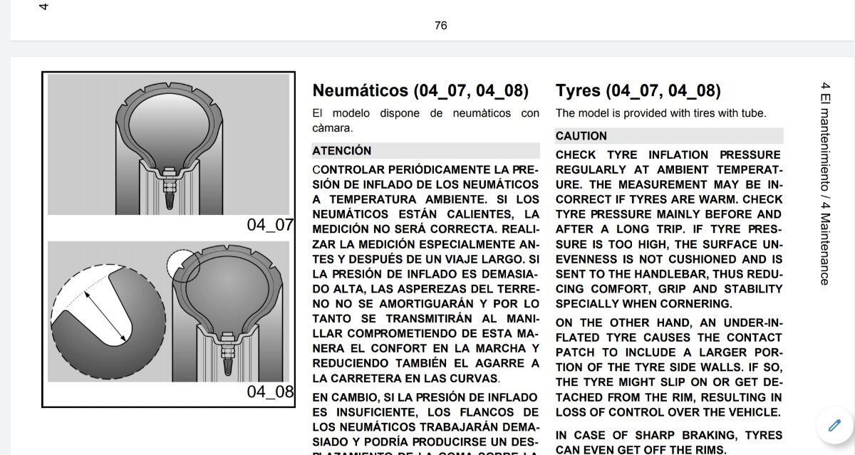Click the pencil edit floating button

[834, 426]
